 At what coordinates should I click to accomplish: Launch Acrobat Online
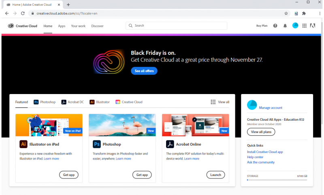(x=215, y=175)
